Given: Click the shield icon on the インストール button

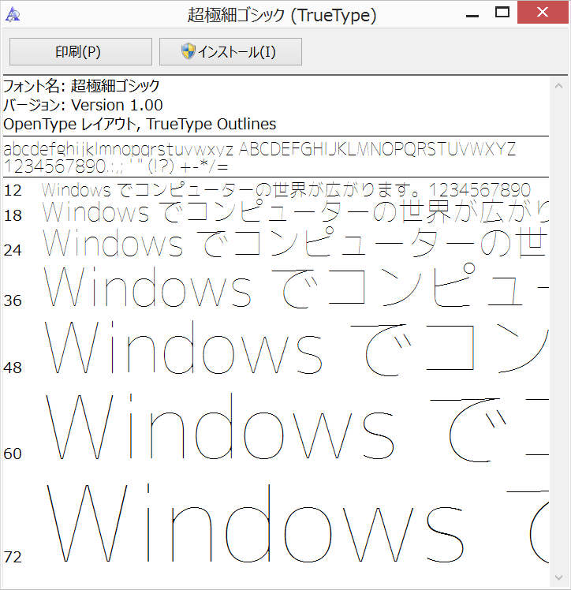Looking at the screenshot, I should click(188, 52).
